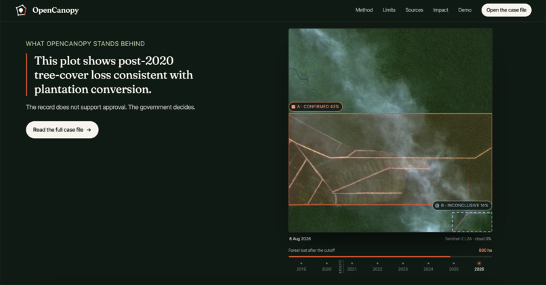Select the 2020 timeline marker
Image resolution: width=546 pixels, height=285 pixels.
pos(327,267)
